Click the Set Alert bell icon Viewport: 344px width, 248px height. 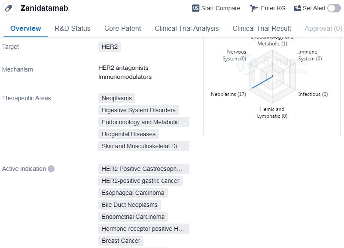tap(298, 8)
